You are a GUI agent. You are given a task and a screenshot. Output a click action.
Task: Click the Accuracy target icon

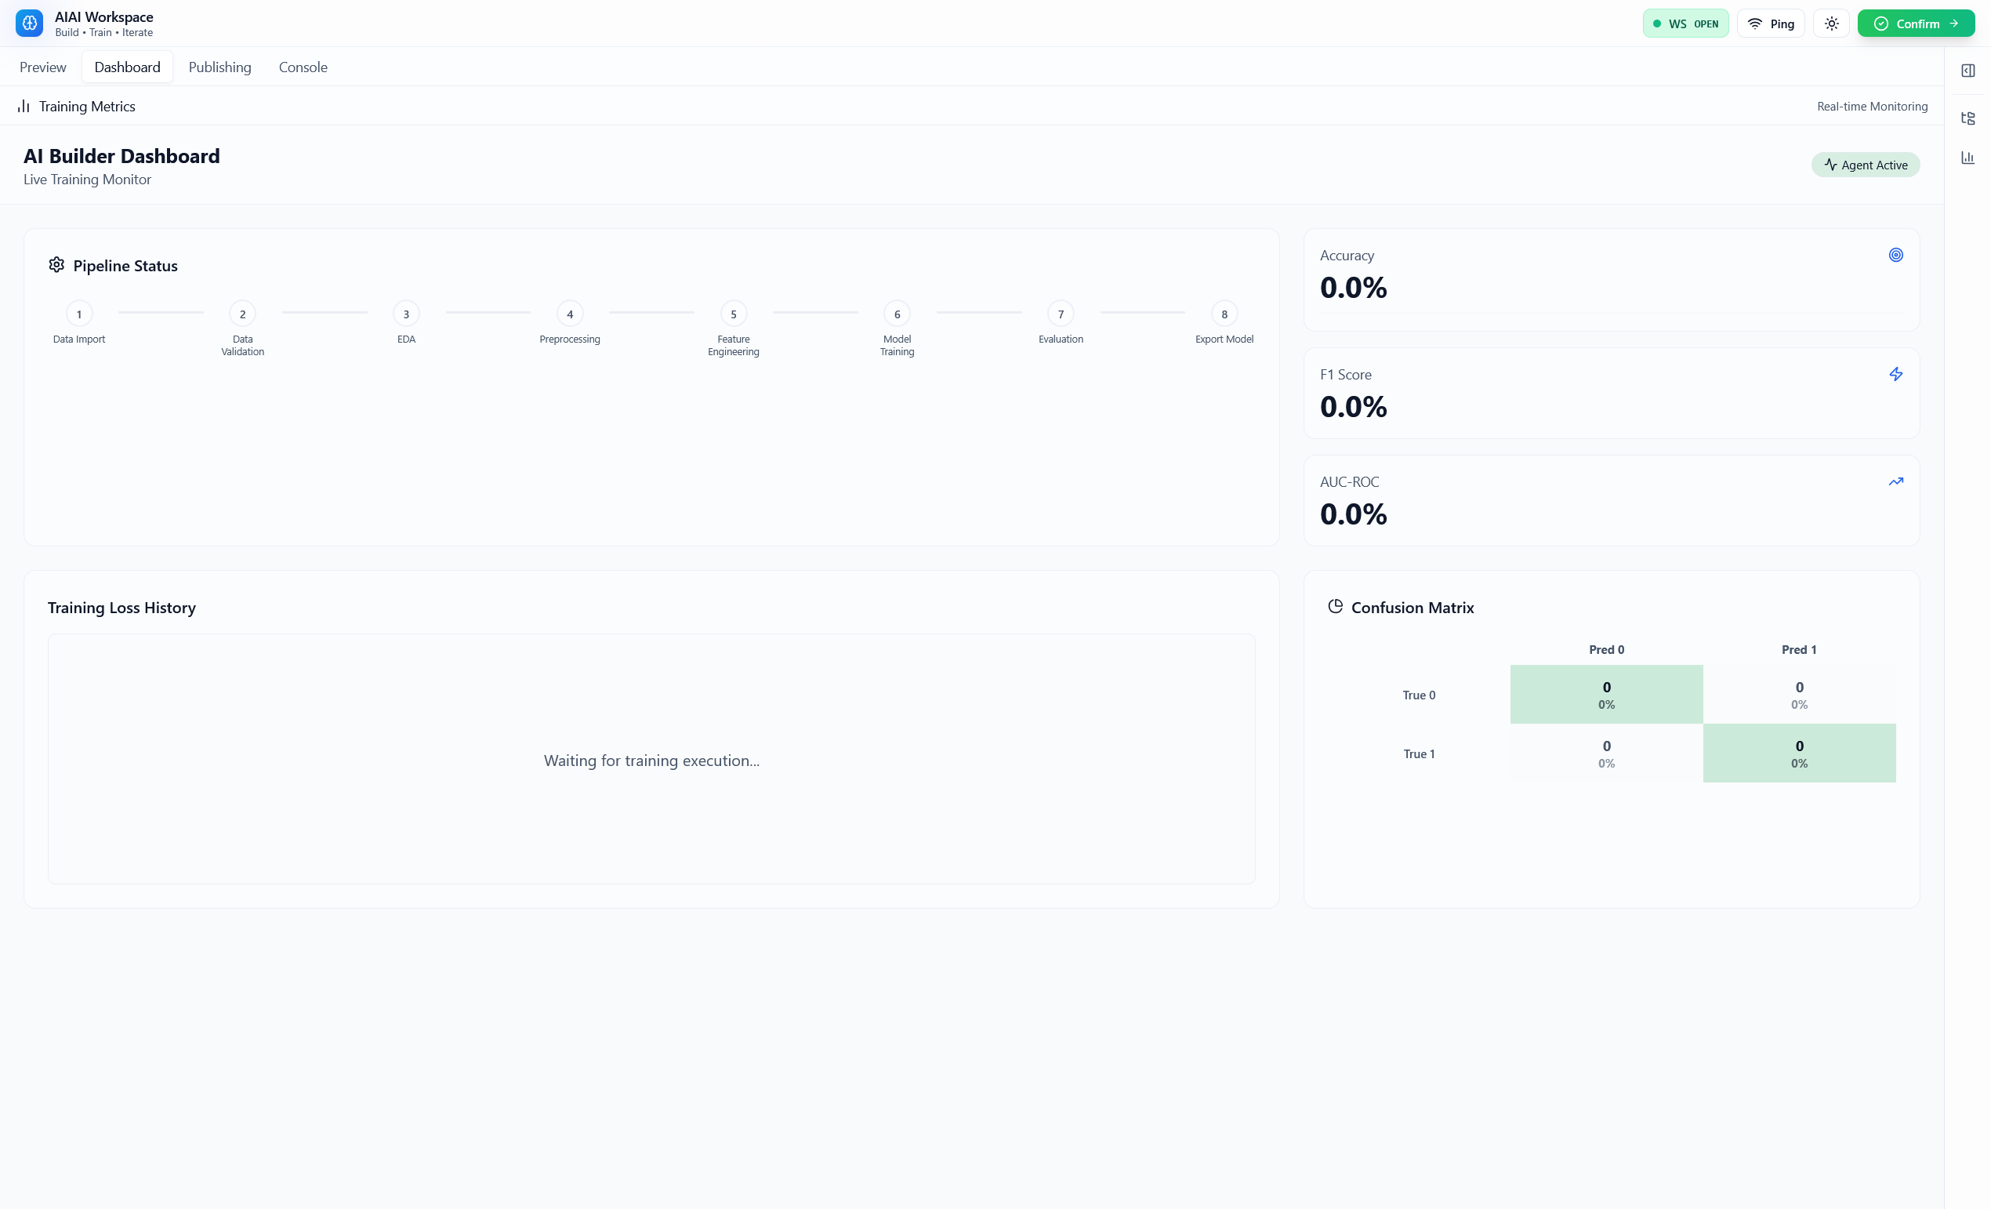tap(1895, 256)
